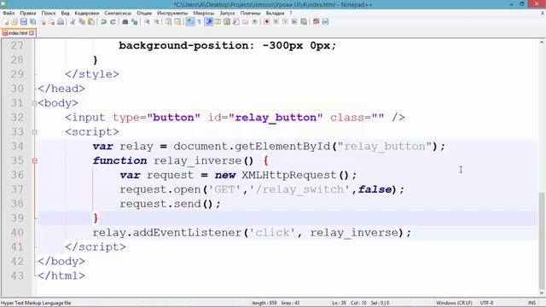Screen dimensions: 546x307
Task: Click the red plugin icon in toolbar
Action: coord(317,21)
